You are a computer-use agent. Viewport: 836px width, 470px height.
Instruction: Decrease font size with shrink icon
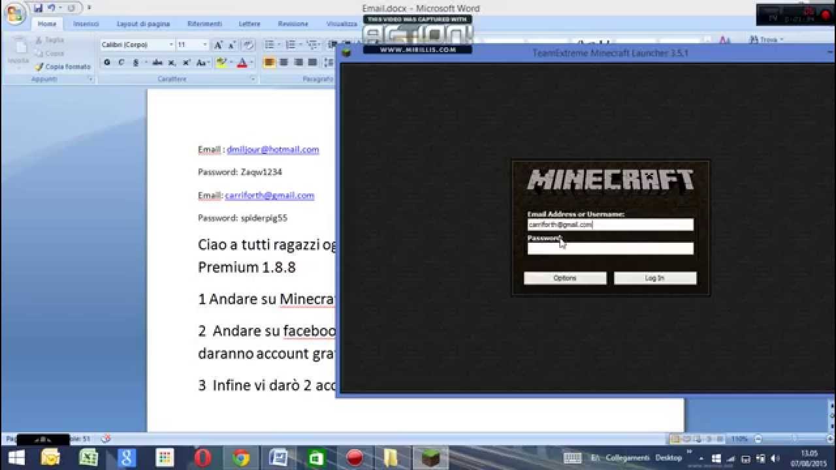[x=232, y=45]
